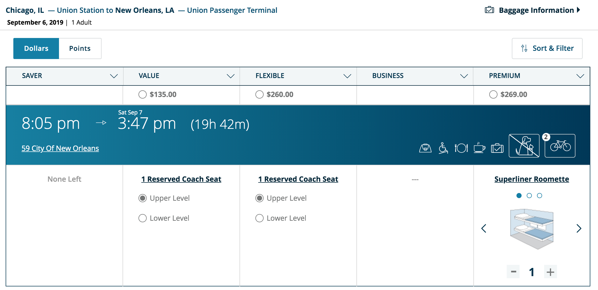Screen dimensions: 598x290
Task: Choose Lower Level under Value coach seat
Action: tap(143, 218)
